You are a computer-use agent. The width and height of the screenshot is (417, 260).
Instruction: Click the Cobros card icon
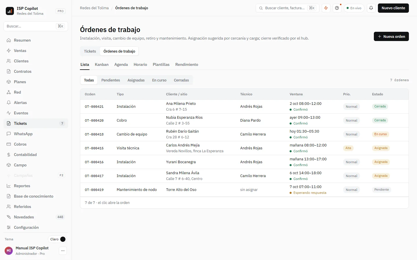(9, 144)
